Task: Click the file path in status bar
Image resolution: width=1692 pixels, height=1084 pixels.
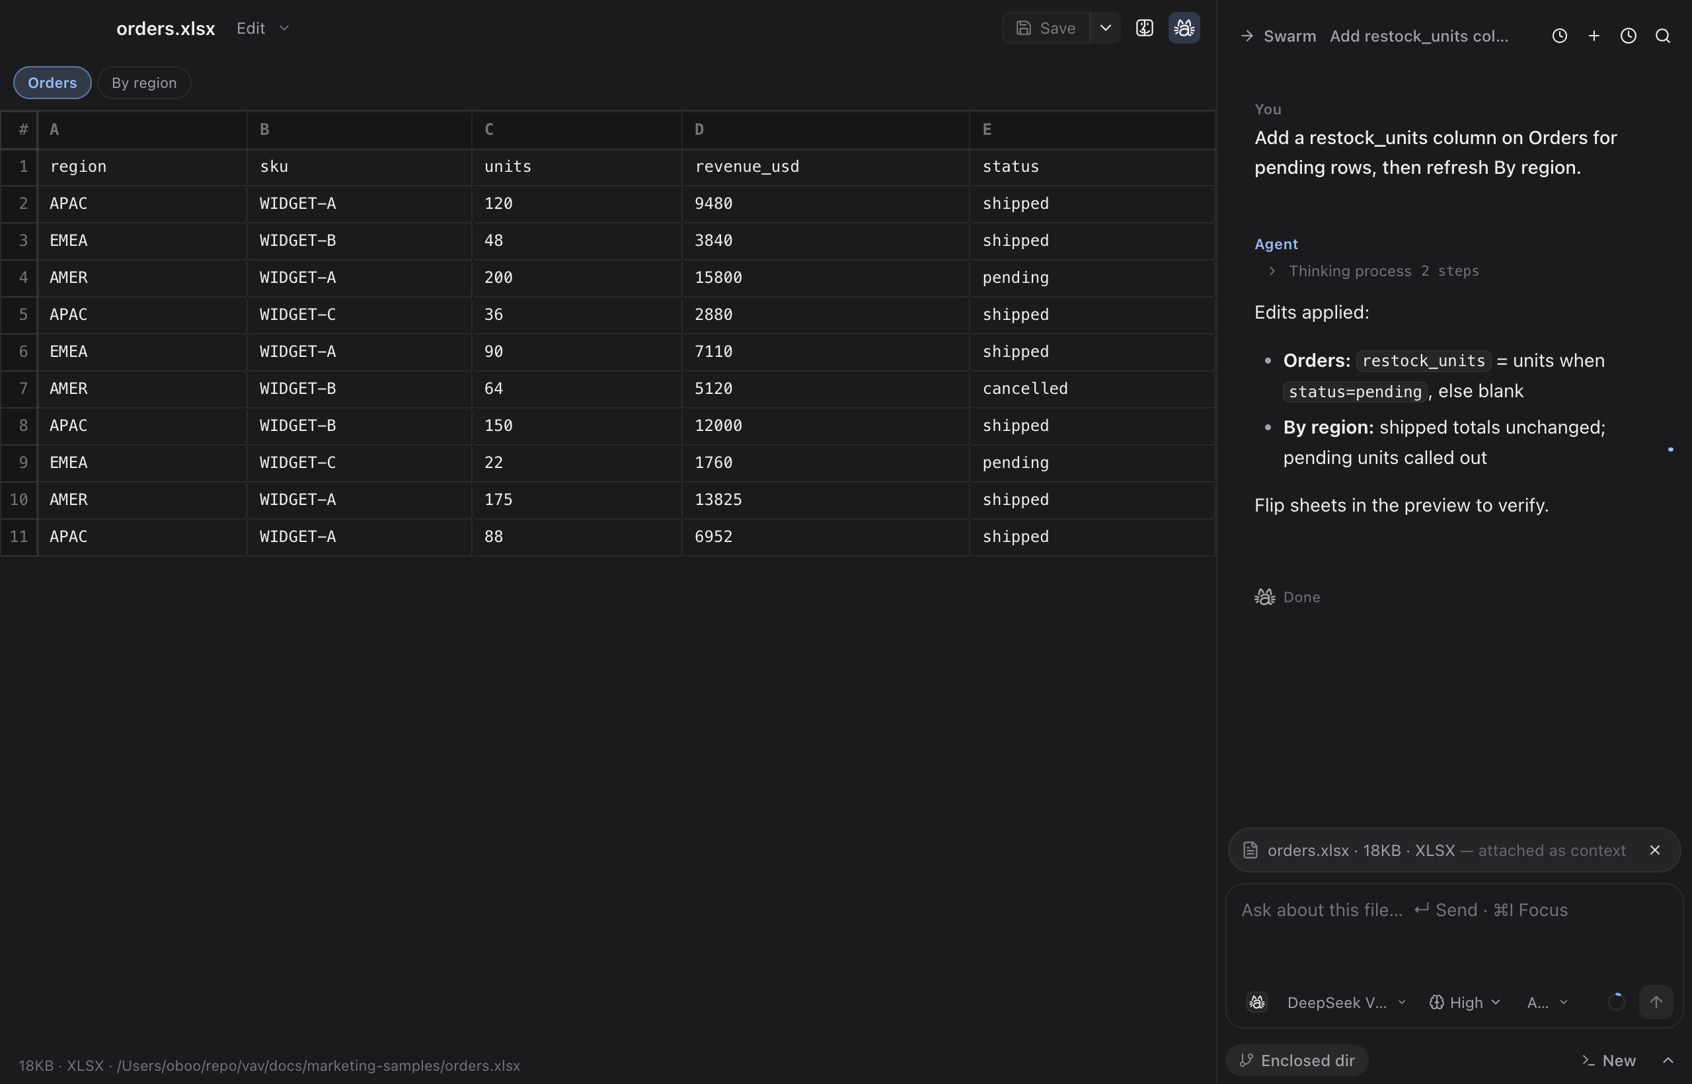Action: [x=318, y=1065]
